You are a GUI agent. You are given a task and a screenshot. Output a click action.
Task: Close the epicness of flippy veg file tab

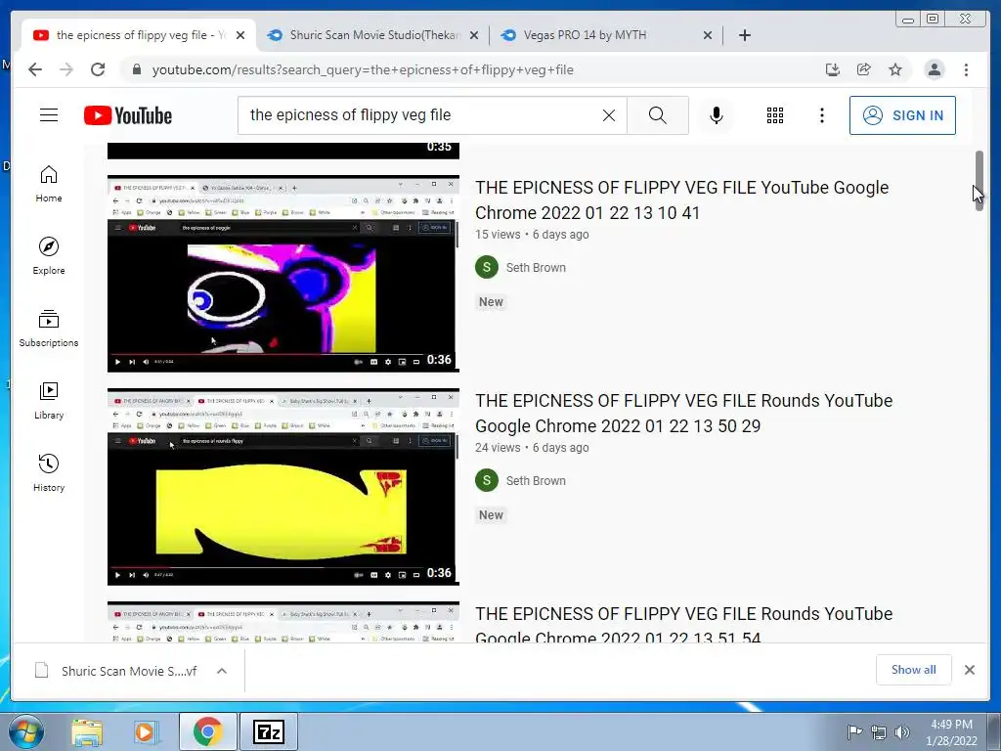coord(240,35)
